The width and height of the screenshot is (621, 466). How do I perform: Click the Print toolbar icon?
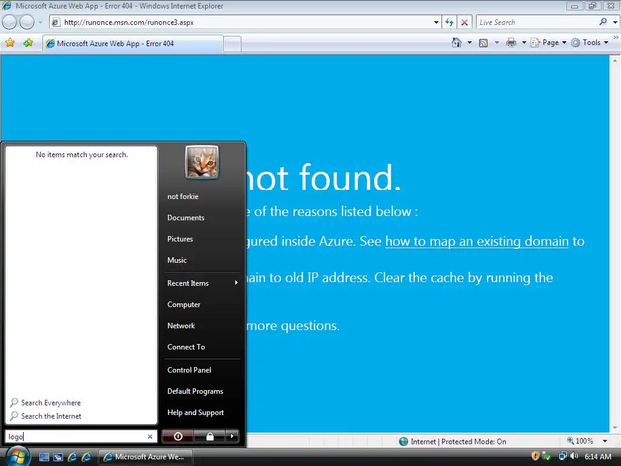(x=511, y=43)
